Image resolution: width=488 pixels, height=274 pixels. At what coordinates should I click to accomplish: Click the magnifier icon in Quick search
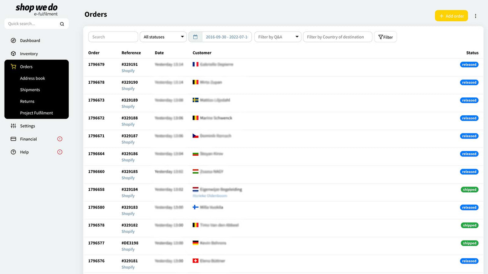tap(62, 24)
